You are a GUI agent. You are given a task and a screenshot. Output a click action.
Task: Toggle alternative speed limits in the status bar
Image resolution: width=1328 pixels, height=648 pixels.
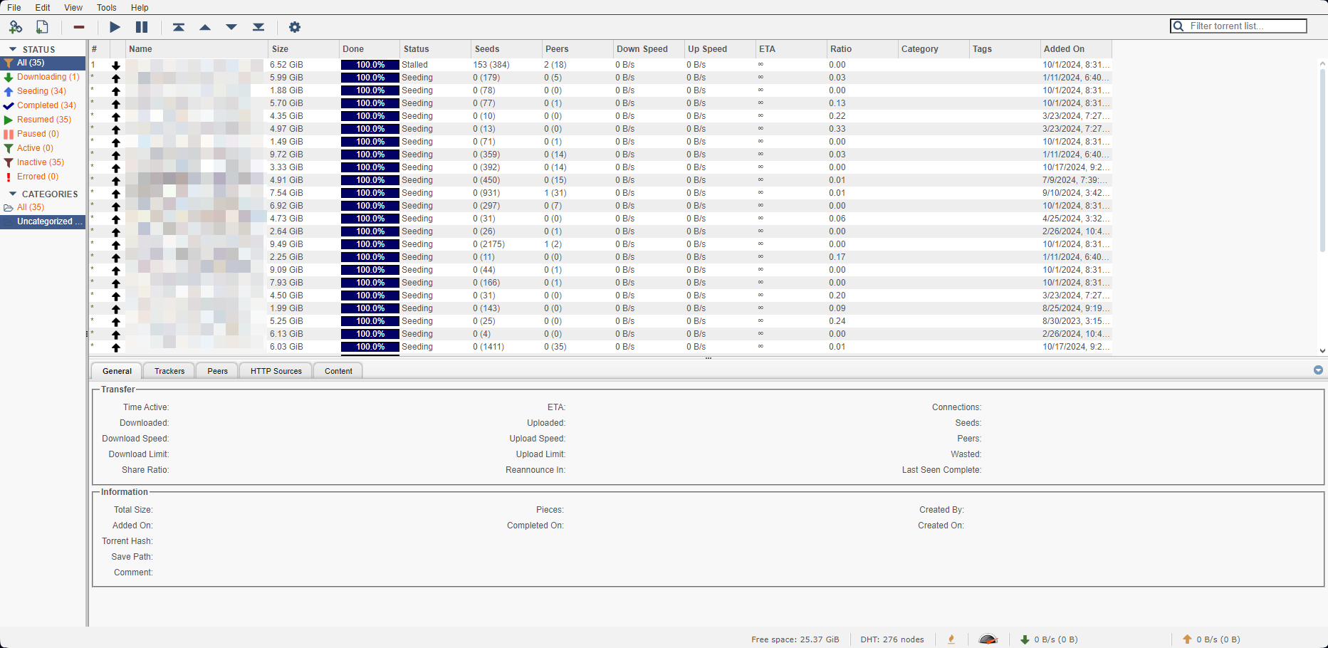(988, 639)
